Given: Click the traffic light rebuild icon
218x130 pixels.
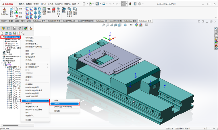Looking at the screenshot, I should 130,4.
